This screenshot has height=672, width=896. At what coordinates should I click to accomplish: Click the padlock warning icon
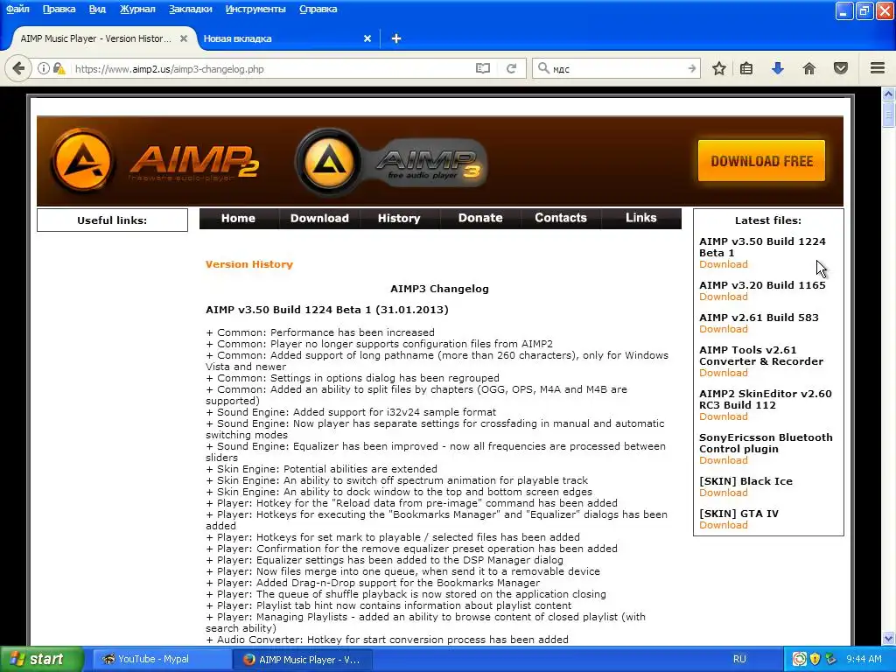(x=59, y=68)
